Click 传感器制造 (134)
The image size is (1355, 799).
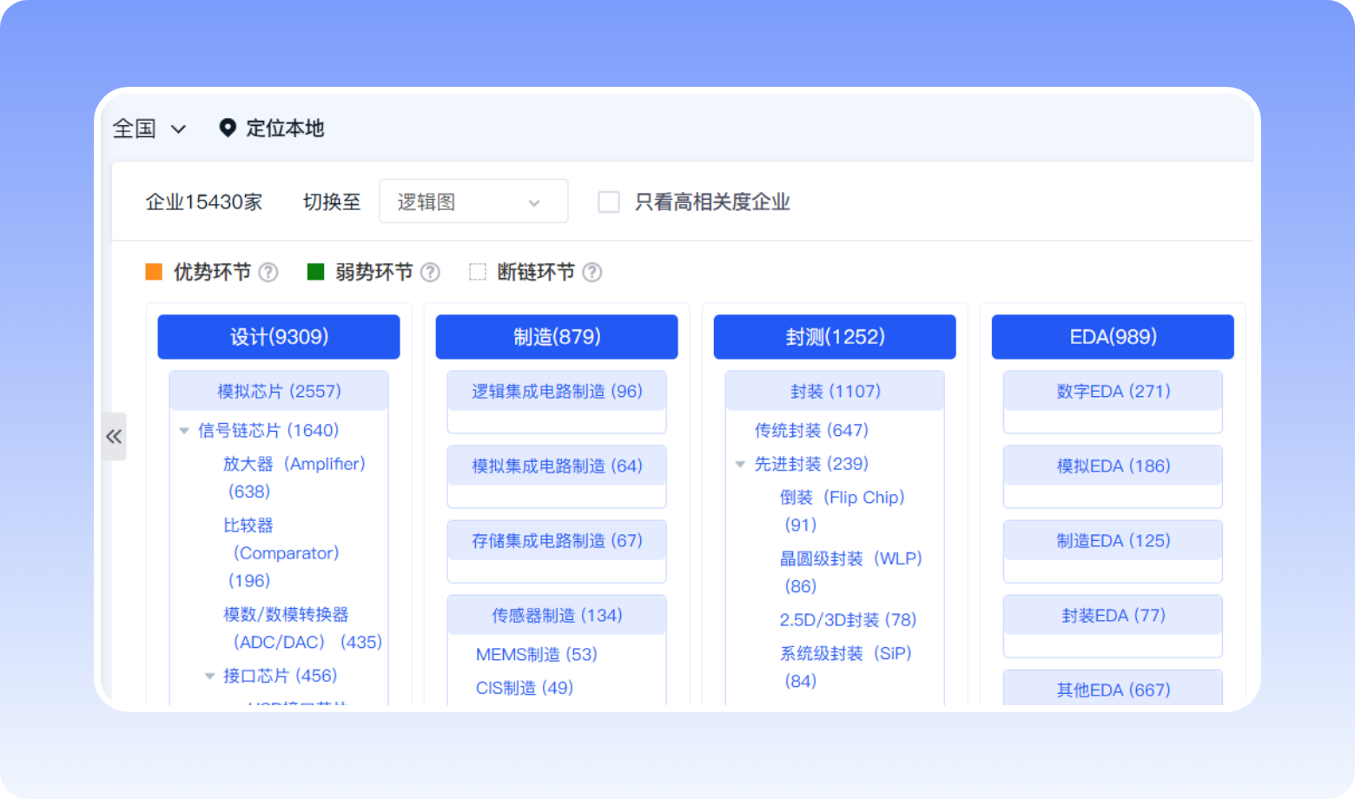click(x=556, y=614)
